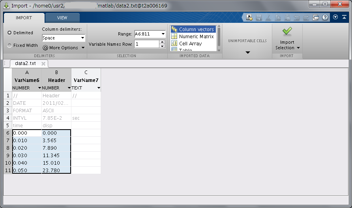Screen dimensions: 352x208
Task: Open Help with the question mark icon
Action: 325,17
